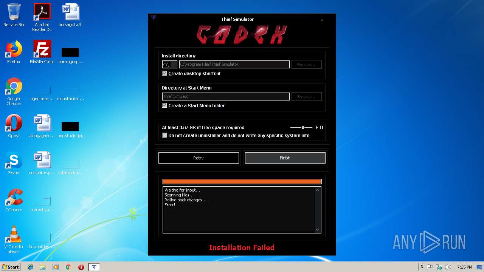
Task: Show hidden system tray icons
Action: (x=422, y=267)
